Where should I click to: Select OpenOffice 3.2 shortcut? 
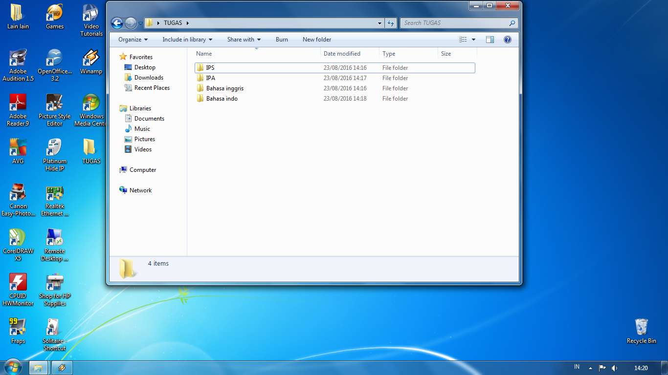55,65
